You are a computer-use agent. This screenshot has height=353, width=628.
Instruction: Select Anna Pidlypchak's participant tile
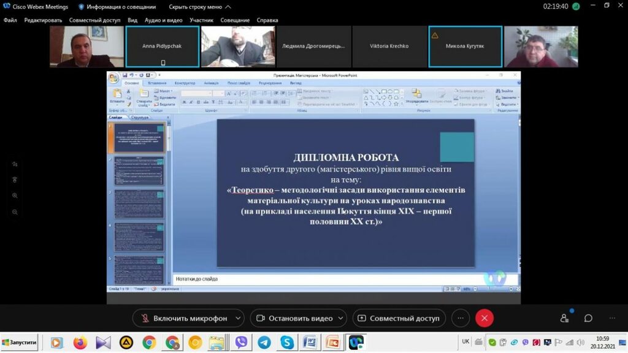pyautogui.click(x=162, y=46)
